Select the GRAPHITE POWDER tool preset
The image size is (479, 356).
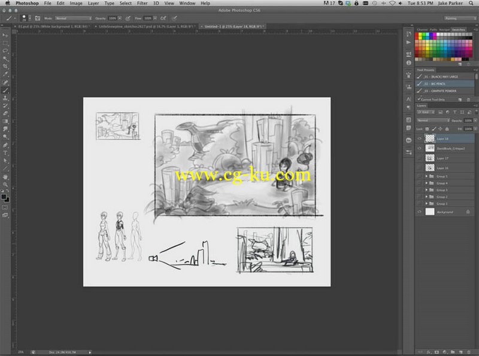445,91
